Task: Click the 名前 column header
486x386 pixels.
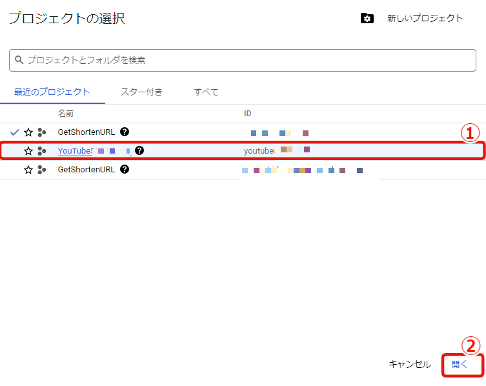Action: coord(66,114)
